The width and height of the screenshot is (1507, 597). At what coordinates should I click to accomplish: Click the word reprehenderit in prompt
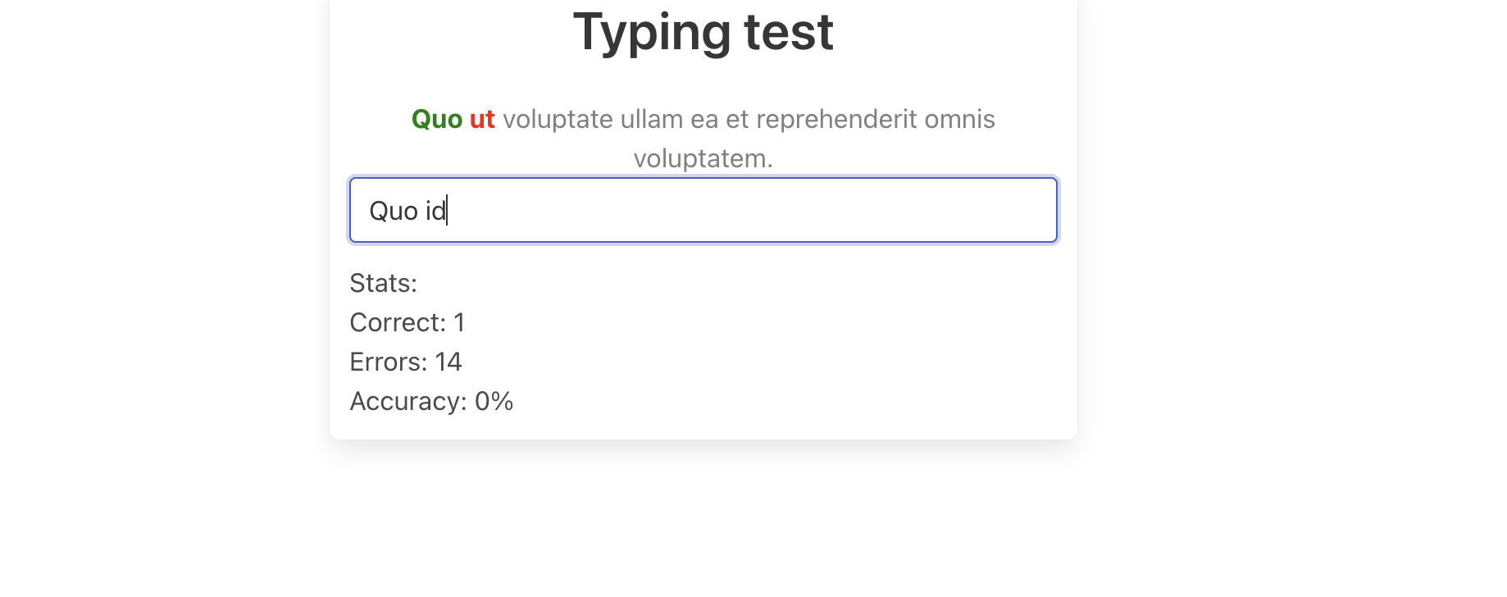pyautogui.click(x=834, y=119)
